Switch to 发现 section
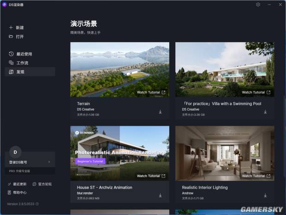Screen dimensions: 286x215 30,72
